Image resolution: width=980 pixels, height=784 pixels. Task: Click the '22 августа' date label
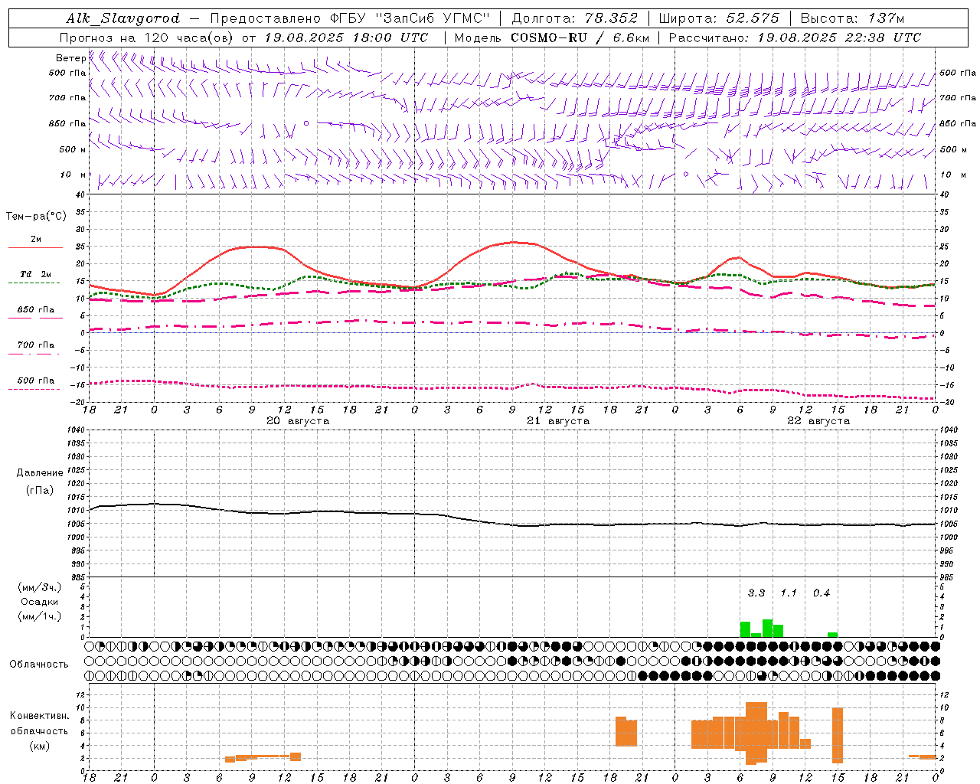[818, 421]
